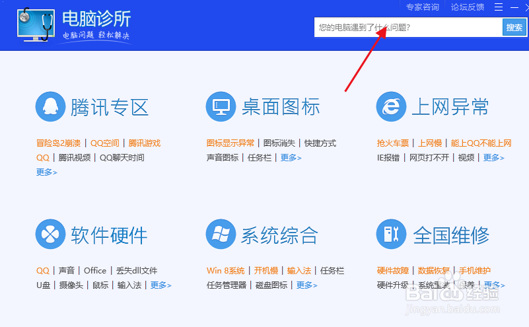The height and width of the screenshot is (327, 529).
Task: Select the 上网慢 link
Action: coord(430,143)
